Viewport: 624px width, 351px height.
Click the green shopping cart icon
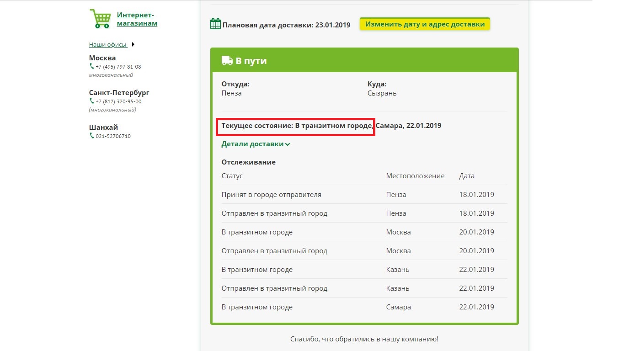tap(101, 18)
